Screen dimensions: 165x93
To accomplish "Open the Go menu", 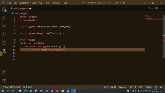I will click(x=41, y=3).
